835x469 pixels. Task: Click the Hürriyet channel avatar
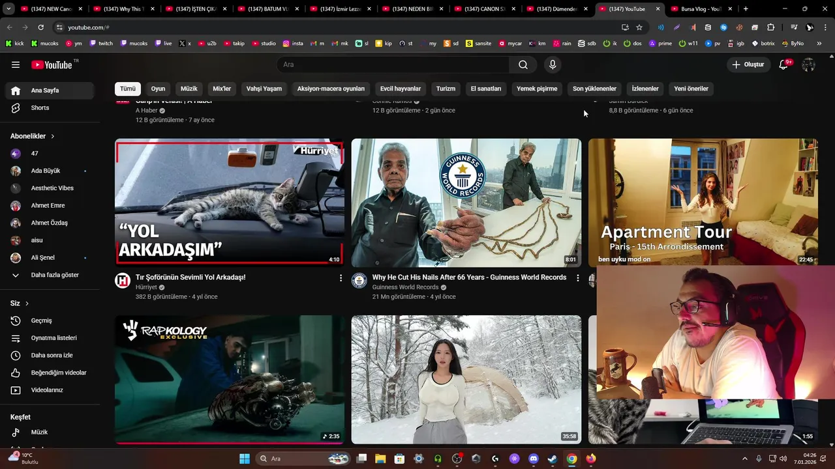pyautogui.click(x=123, y=281)
